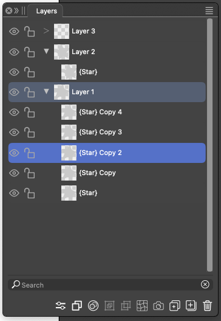
Task: Lock the {Star} Copy 3 layer
Action: [29, 133]
